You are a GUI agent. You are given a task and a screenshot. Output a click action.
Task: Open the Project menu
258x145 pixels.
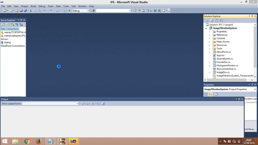coord(25,6)
